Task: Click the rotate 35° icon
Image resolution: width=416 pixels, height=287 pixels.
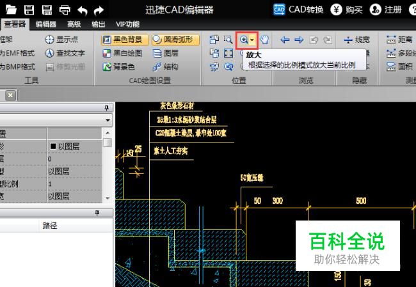Action: point(214,66)
